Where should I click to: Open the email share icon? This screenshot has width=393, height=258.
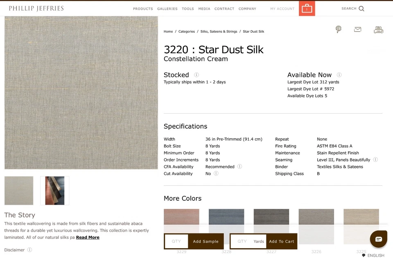coord(357,29)
